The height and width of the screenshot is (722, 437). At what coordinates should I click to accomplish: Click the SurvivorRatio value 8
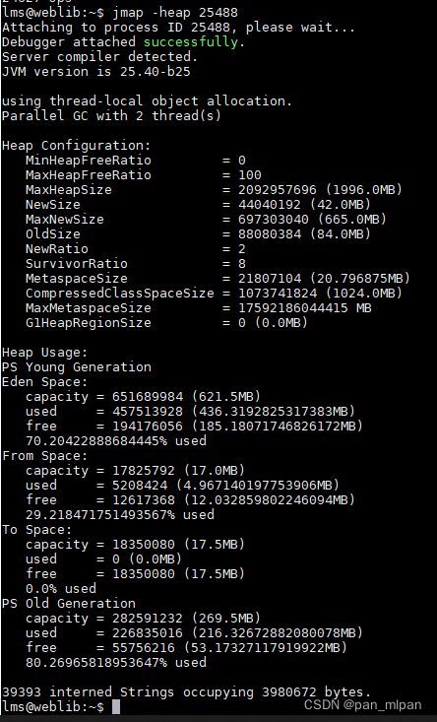point(242,264)
